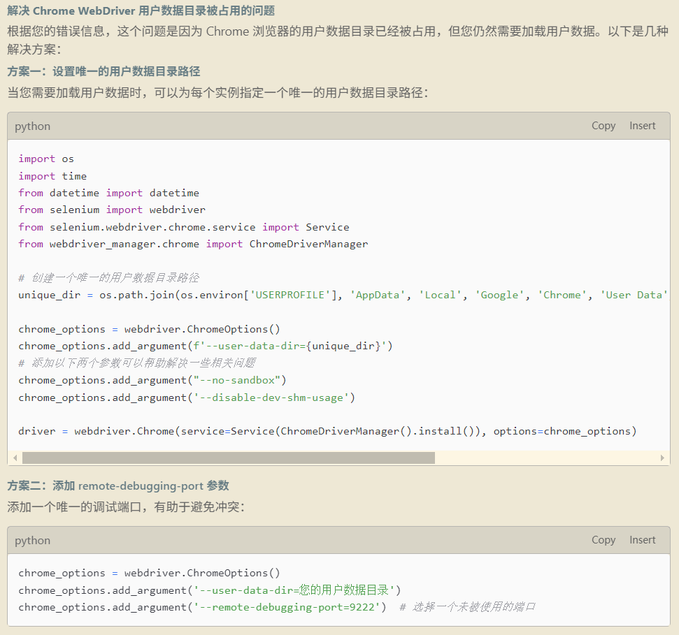Viewport: 679px width, 635px height.
Task: Copy the first Python code block
Action: [603, 126]
